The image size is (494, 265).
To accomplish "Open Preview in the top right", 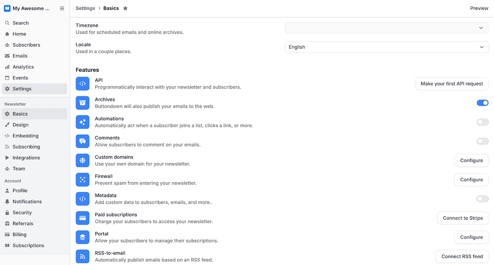I will click(479, 8).
